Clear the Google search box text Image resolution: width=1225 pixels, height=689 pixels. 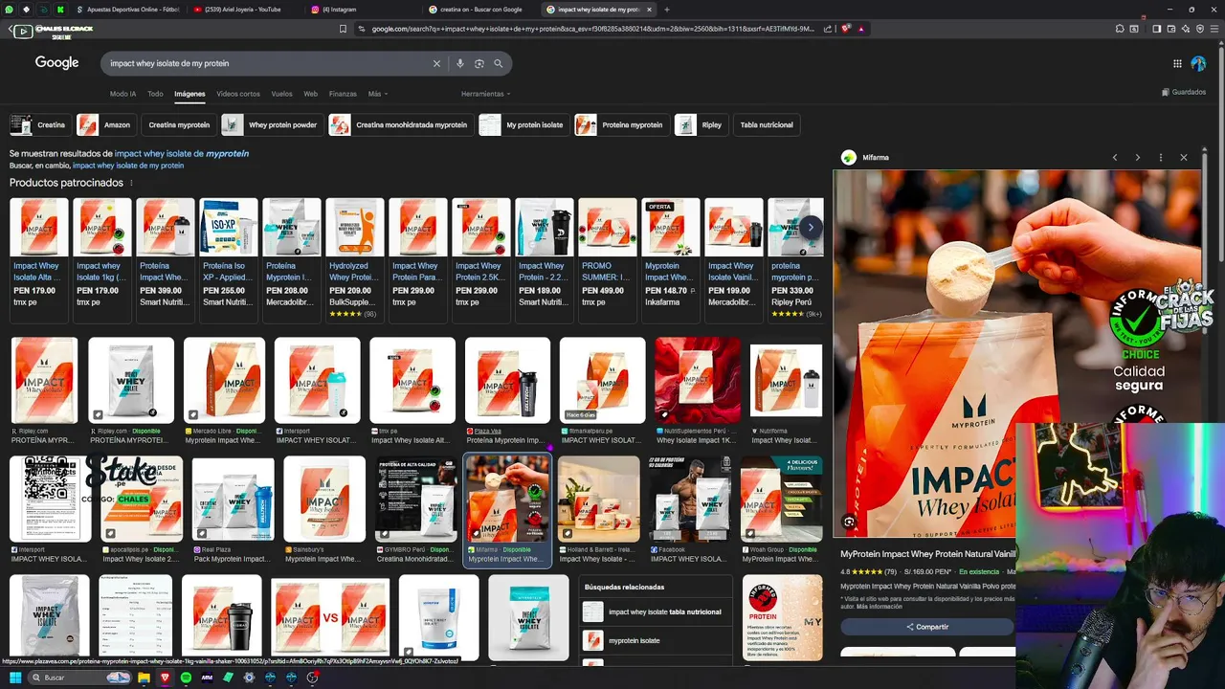point(436,63)
